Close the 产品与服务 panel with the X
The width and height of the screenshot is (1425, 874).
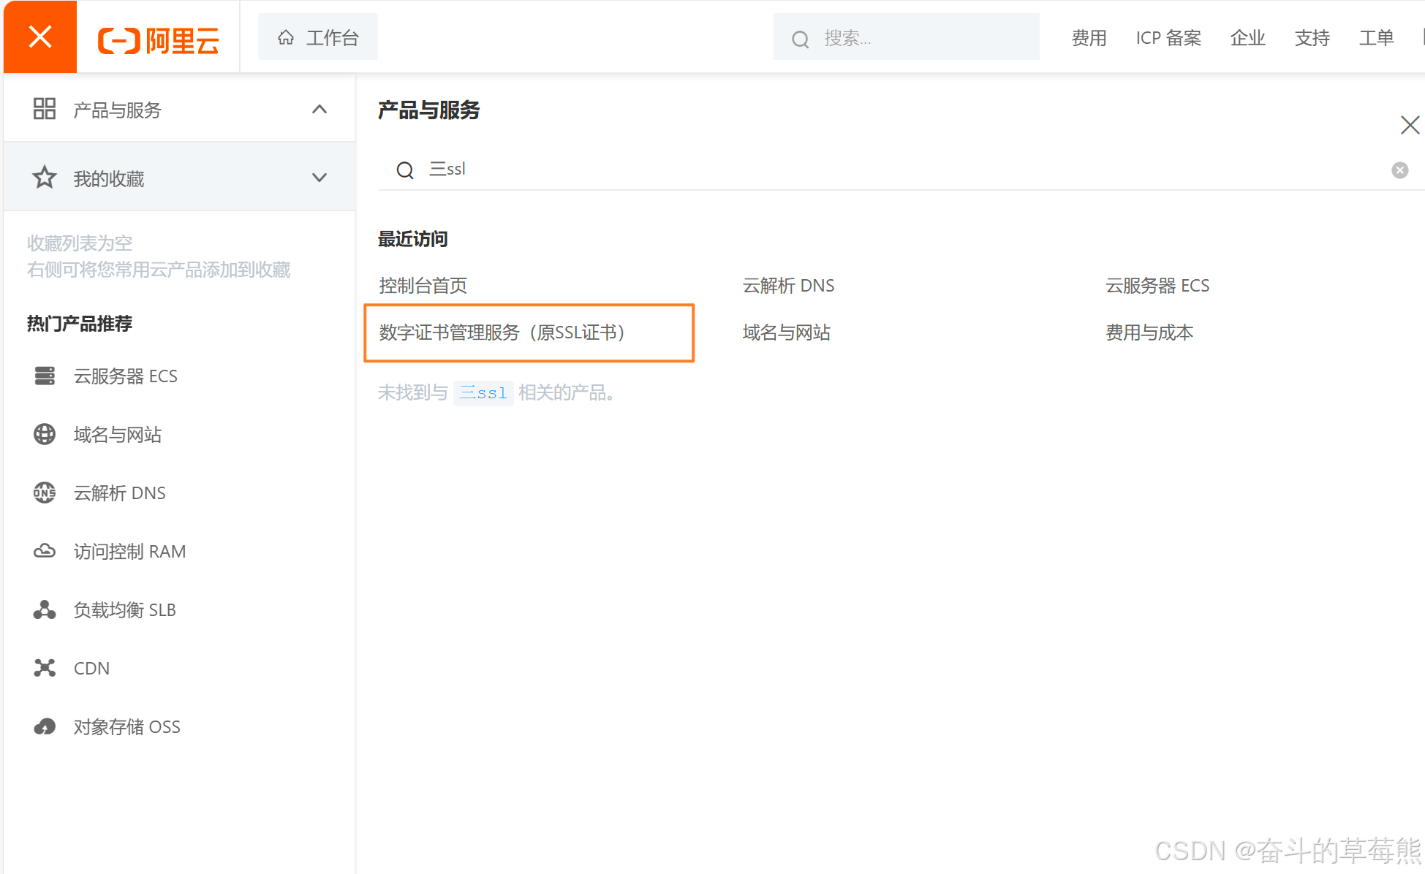point(1410,125)
